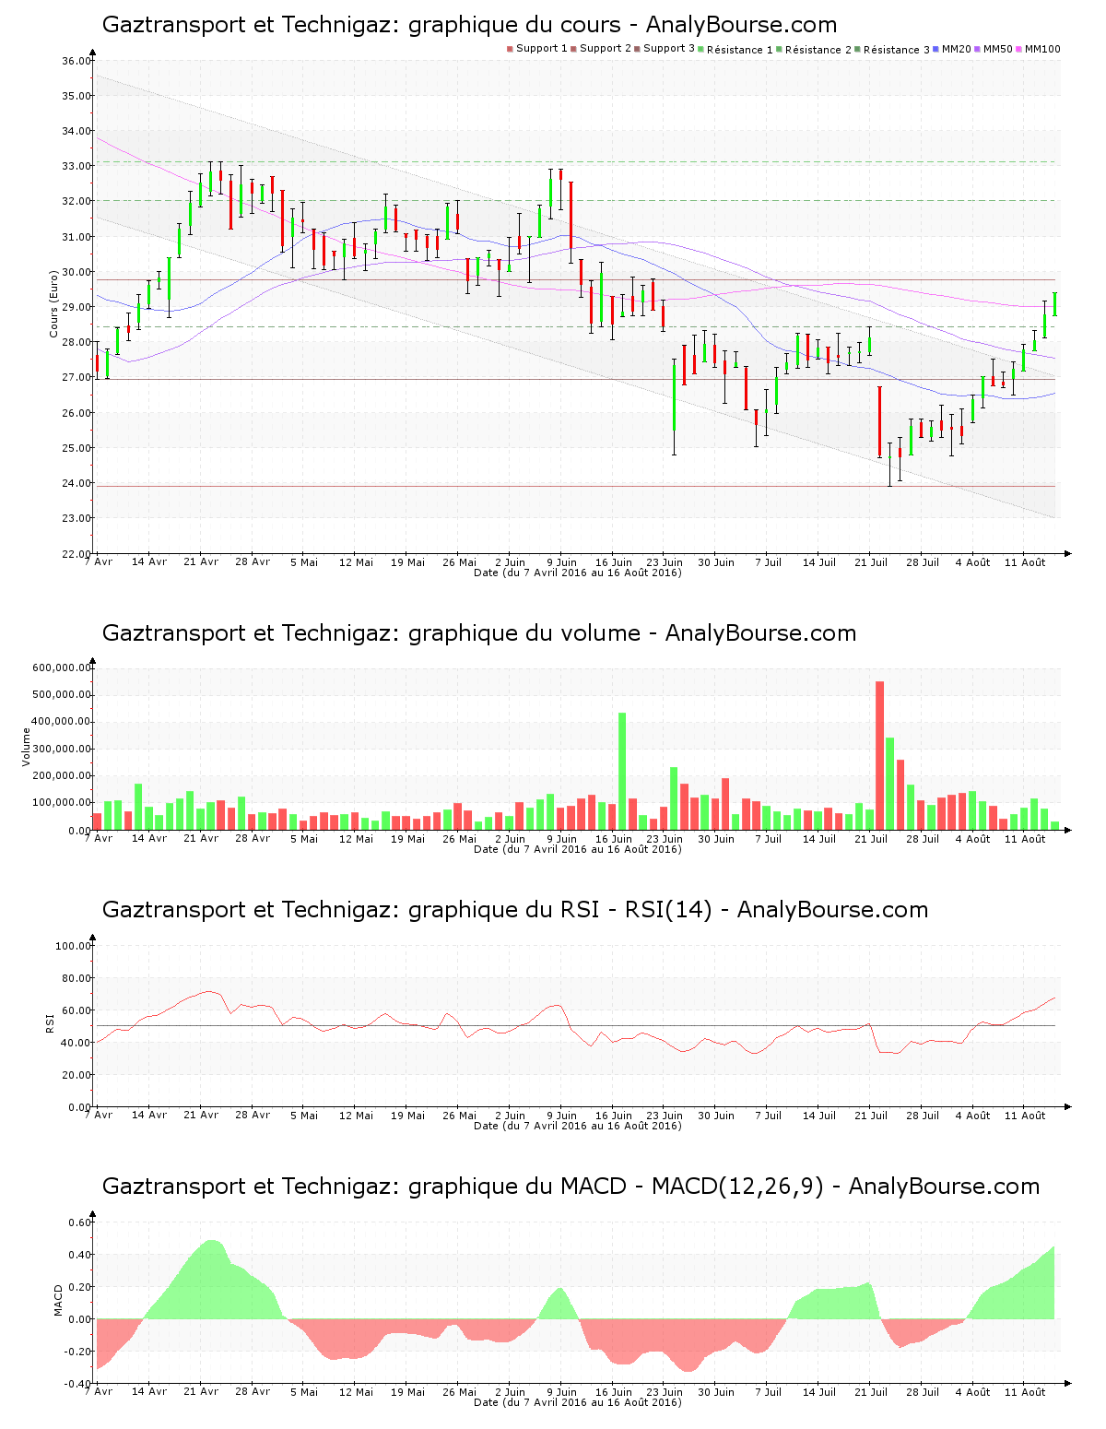Click the 'RSI' y-axis label

51,1022
